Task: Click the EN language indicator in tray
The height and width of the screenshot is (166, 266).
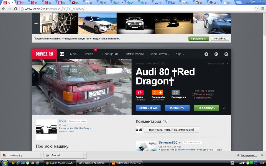Action: tap(232, 163)
